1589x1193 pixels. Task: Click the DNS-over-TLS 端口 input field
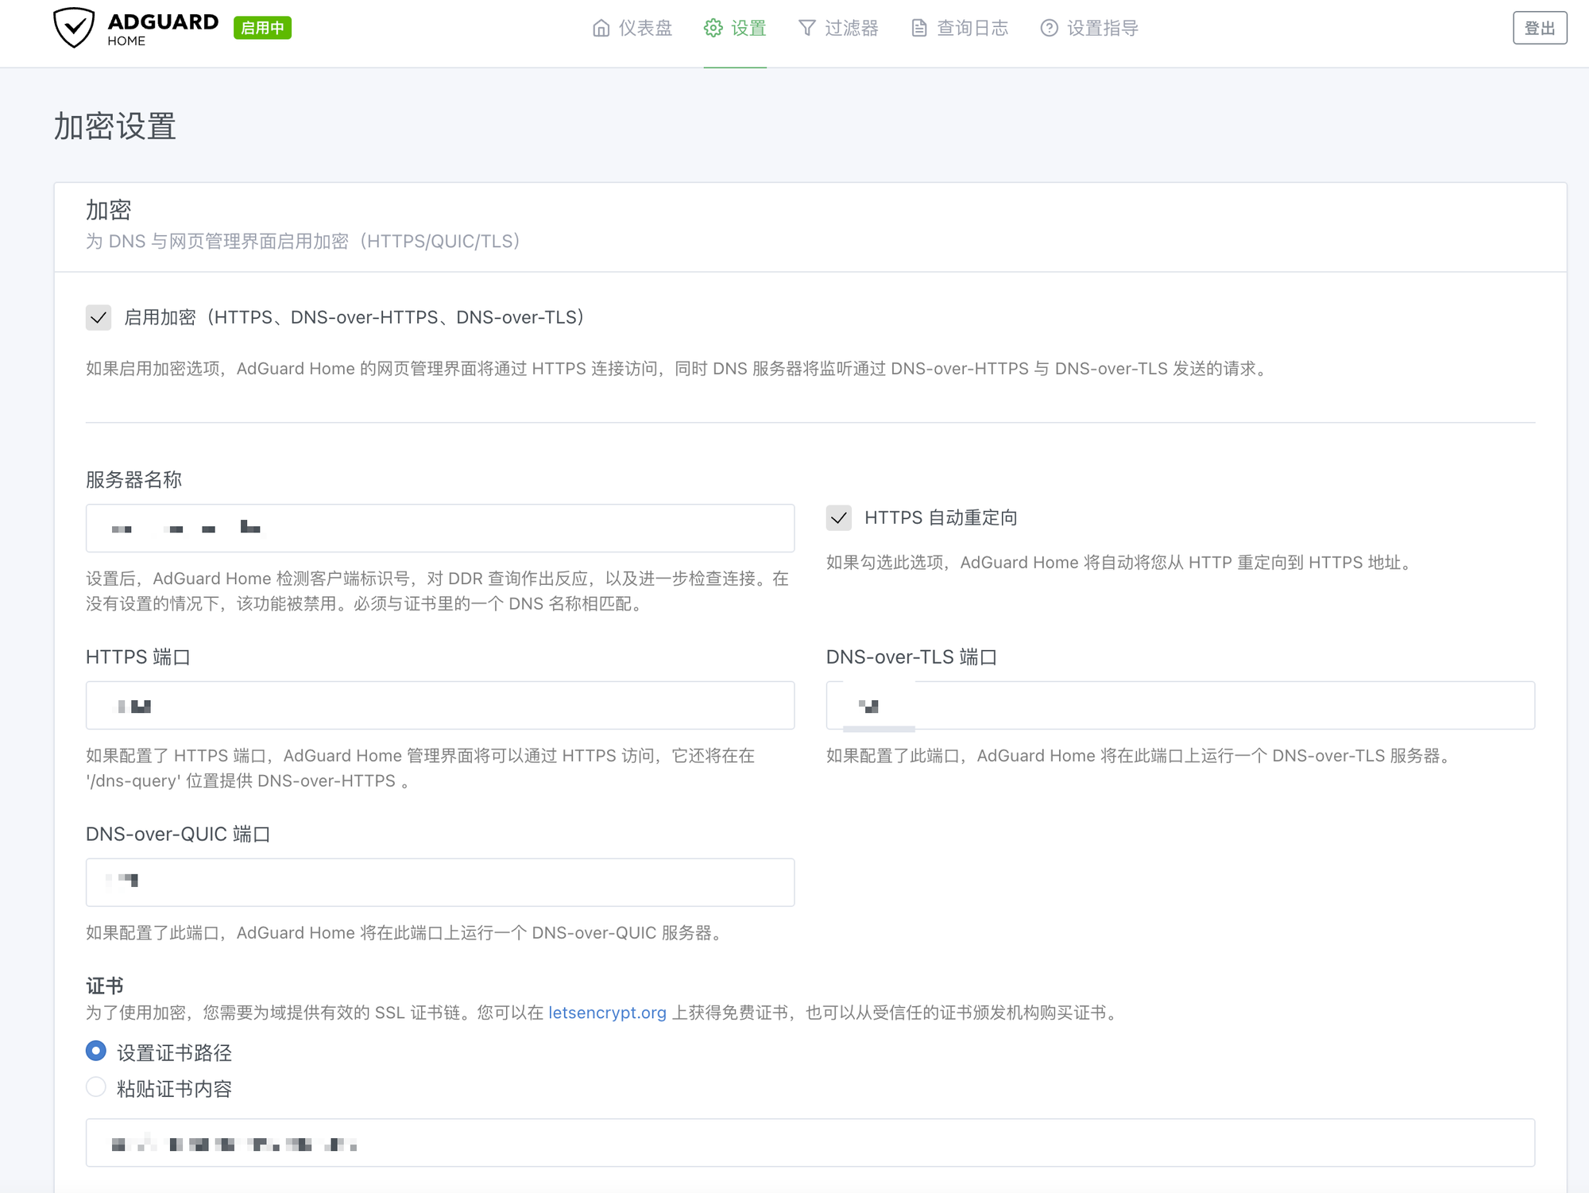tap(1181, 706)
